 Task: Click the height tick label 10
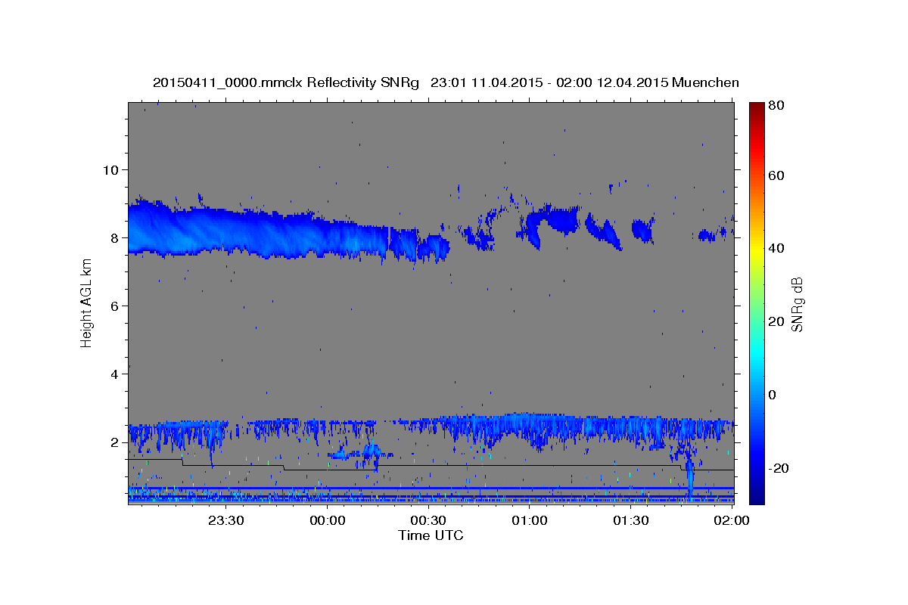(110, 169)
